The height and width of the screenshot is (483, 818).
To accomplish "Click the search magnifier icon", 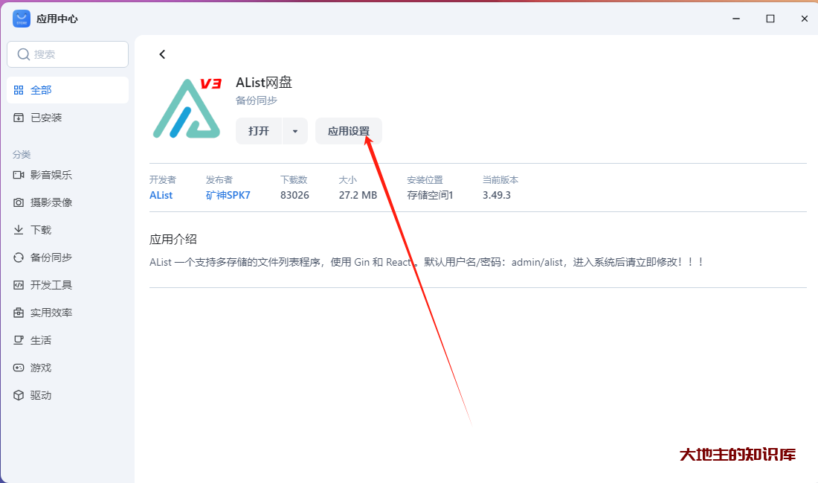I will (24, 54).
